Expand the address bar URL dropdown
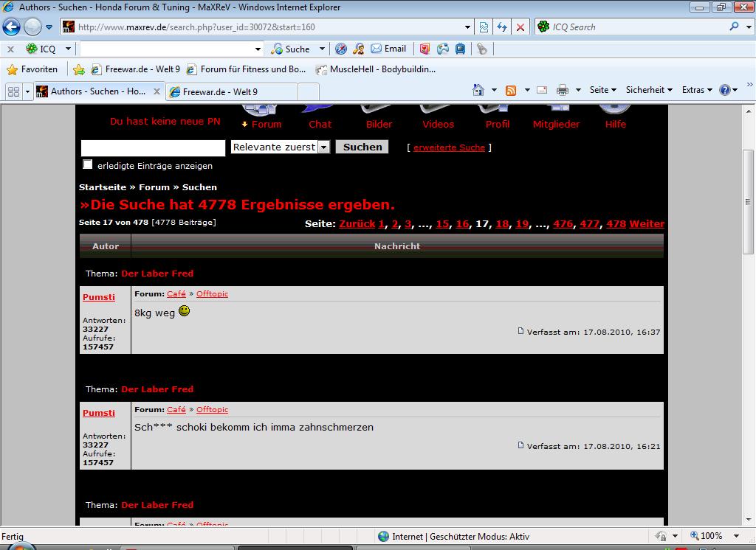This screenshot has width=756, height=550. tap(468, 27)
